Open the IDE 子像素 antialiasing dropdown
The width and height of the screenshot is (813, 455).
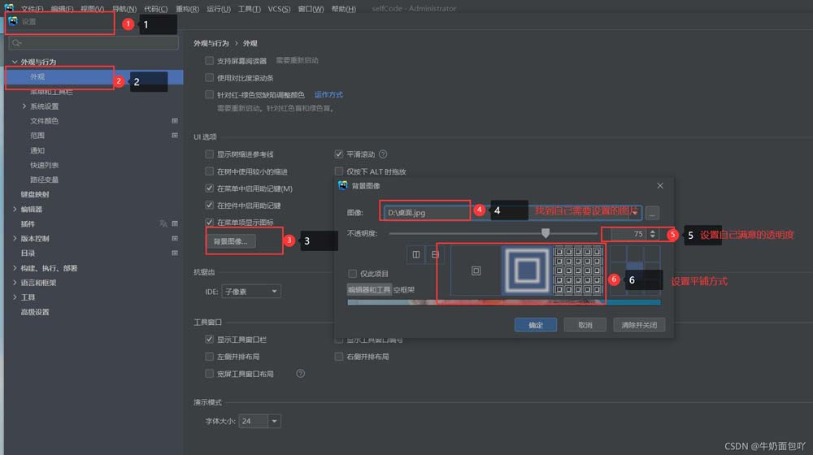click(251, 291)
